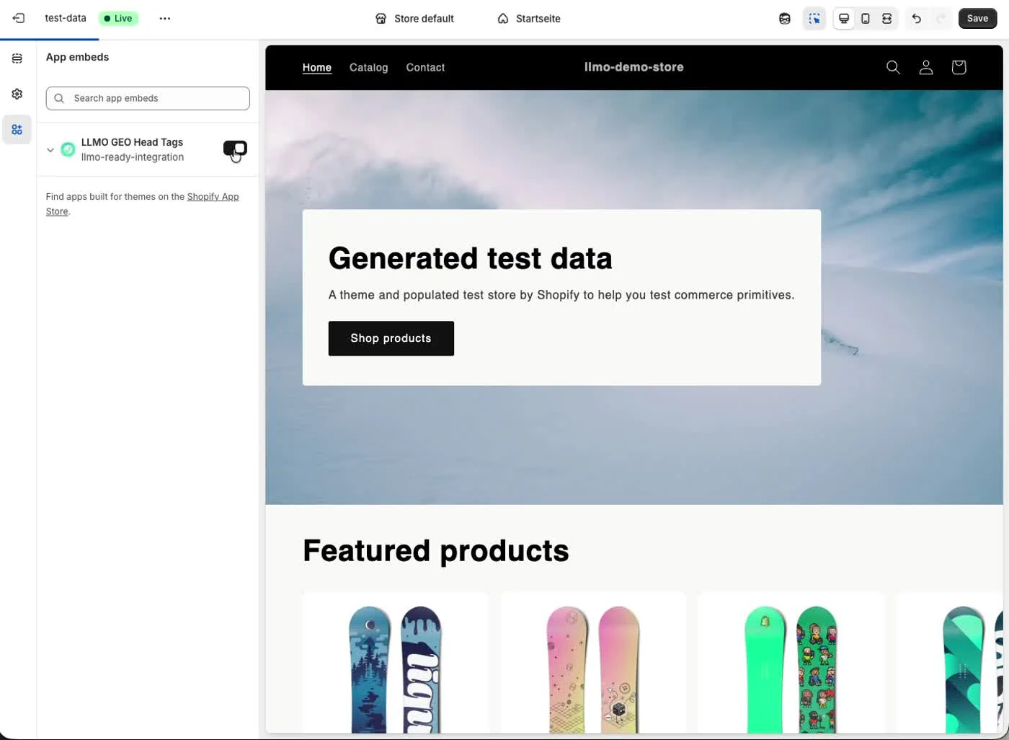Click the storefront search magnifier icon
Viewport: 1009px width, 740px height.
(x=893, y=67)
